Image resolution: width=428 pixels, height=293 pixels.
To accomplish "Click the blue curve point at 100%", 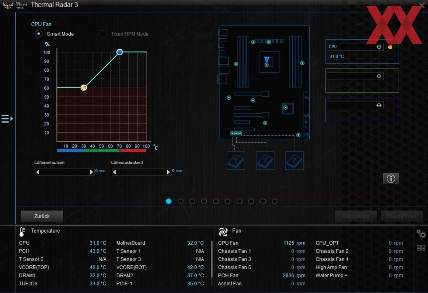I will (x=119, y=52).
